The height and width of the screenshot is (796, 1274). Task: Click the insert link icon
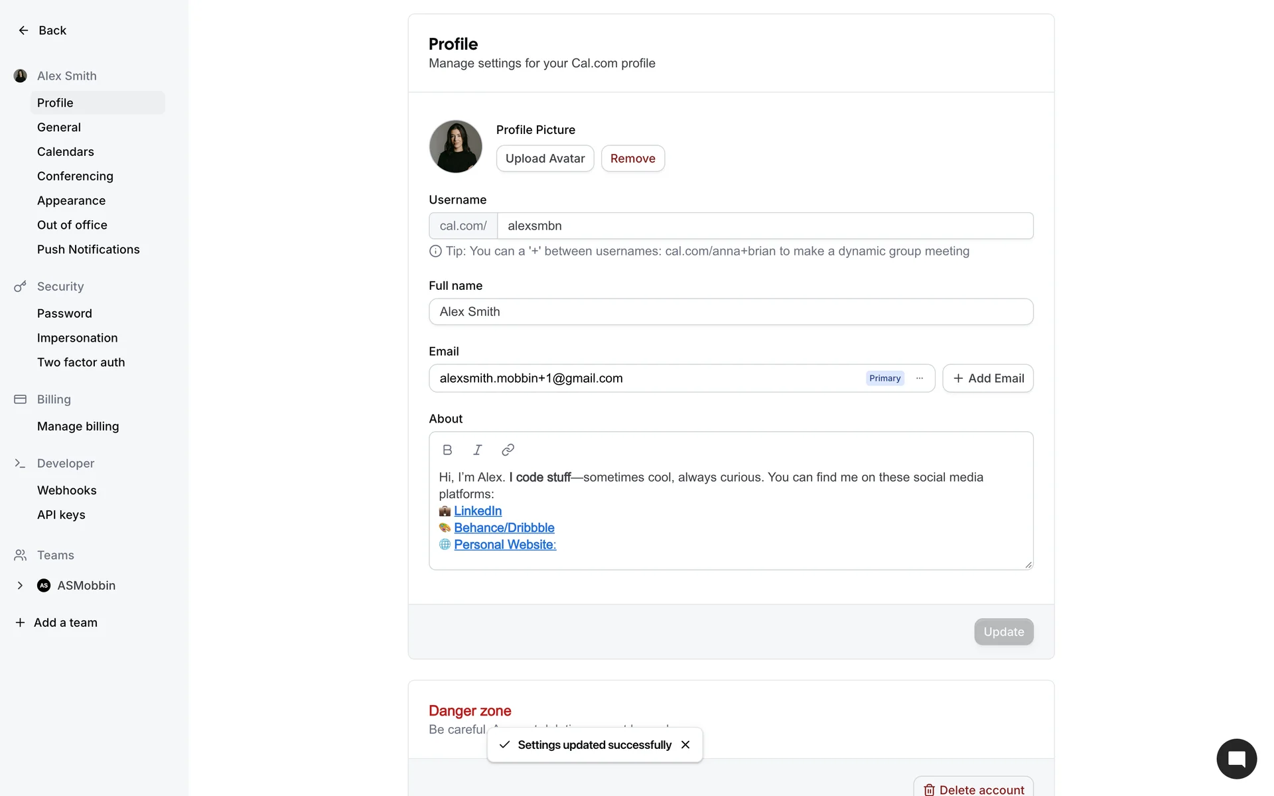pos(508,450)
